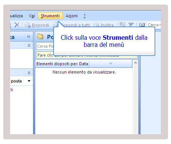This screenshot has height=144, width=171.
Task: Open the posta dropdown arrow
Action: 29,81
